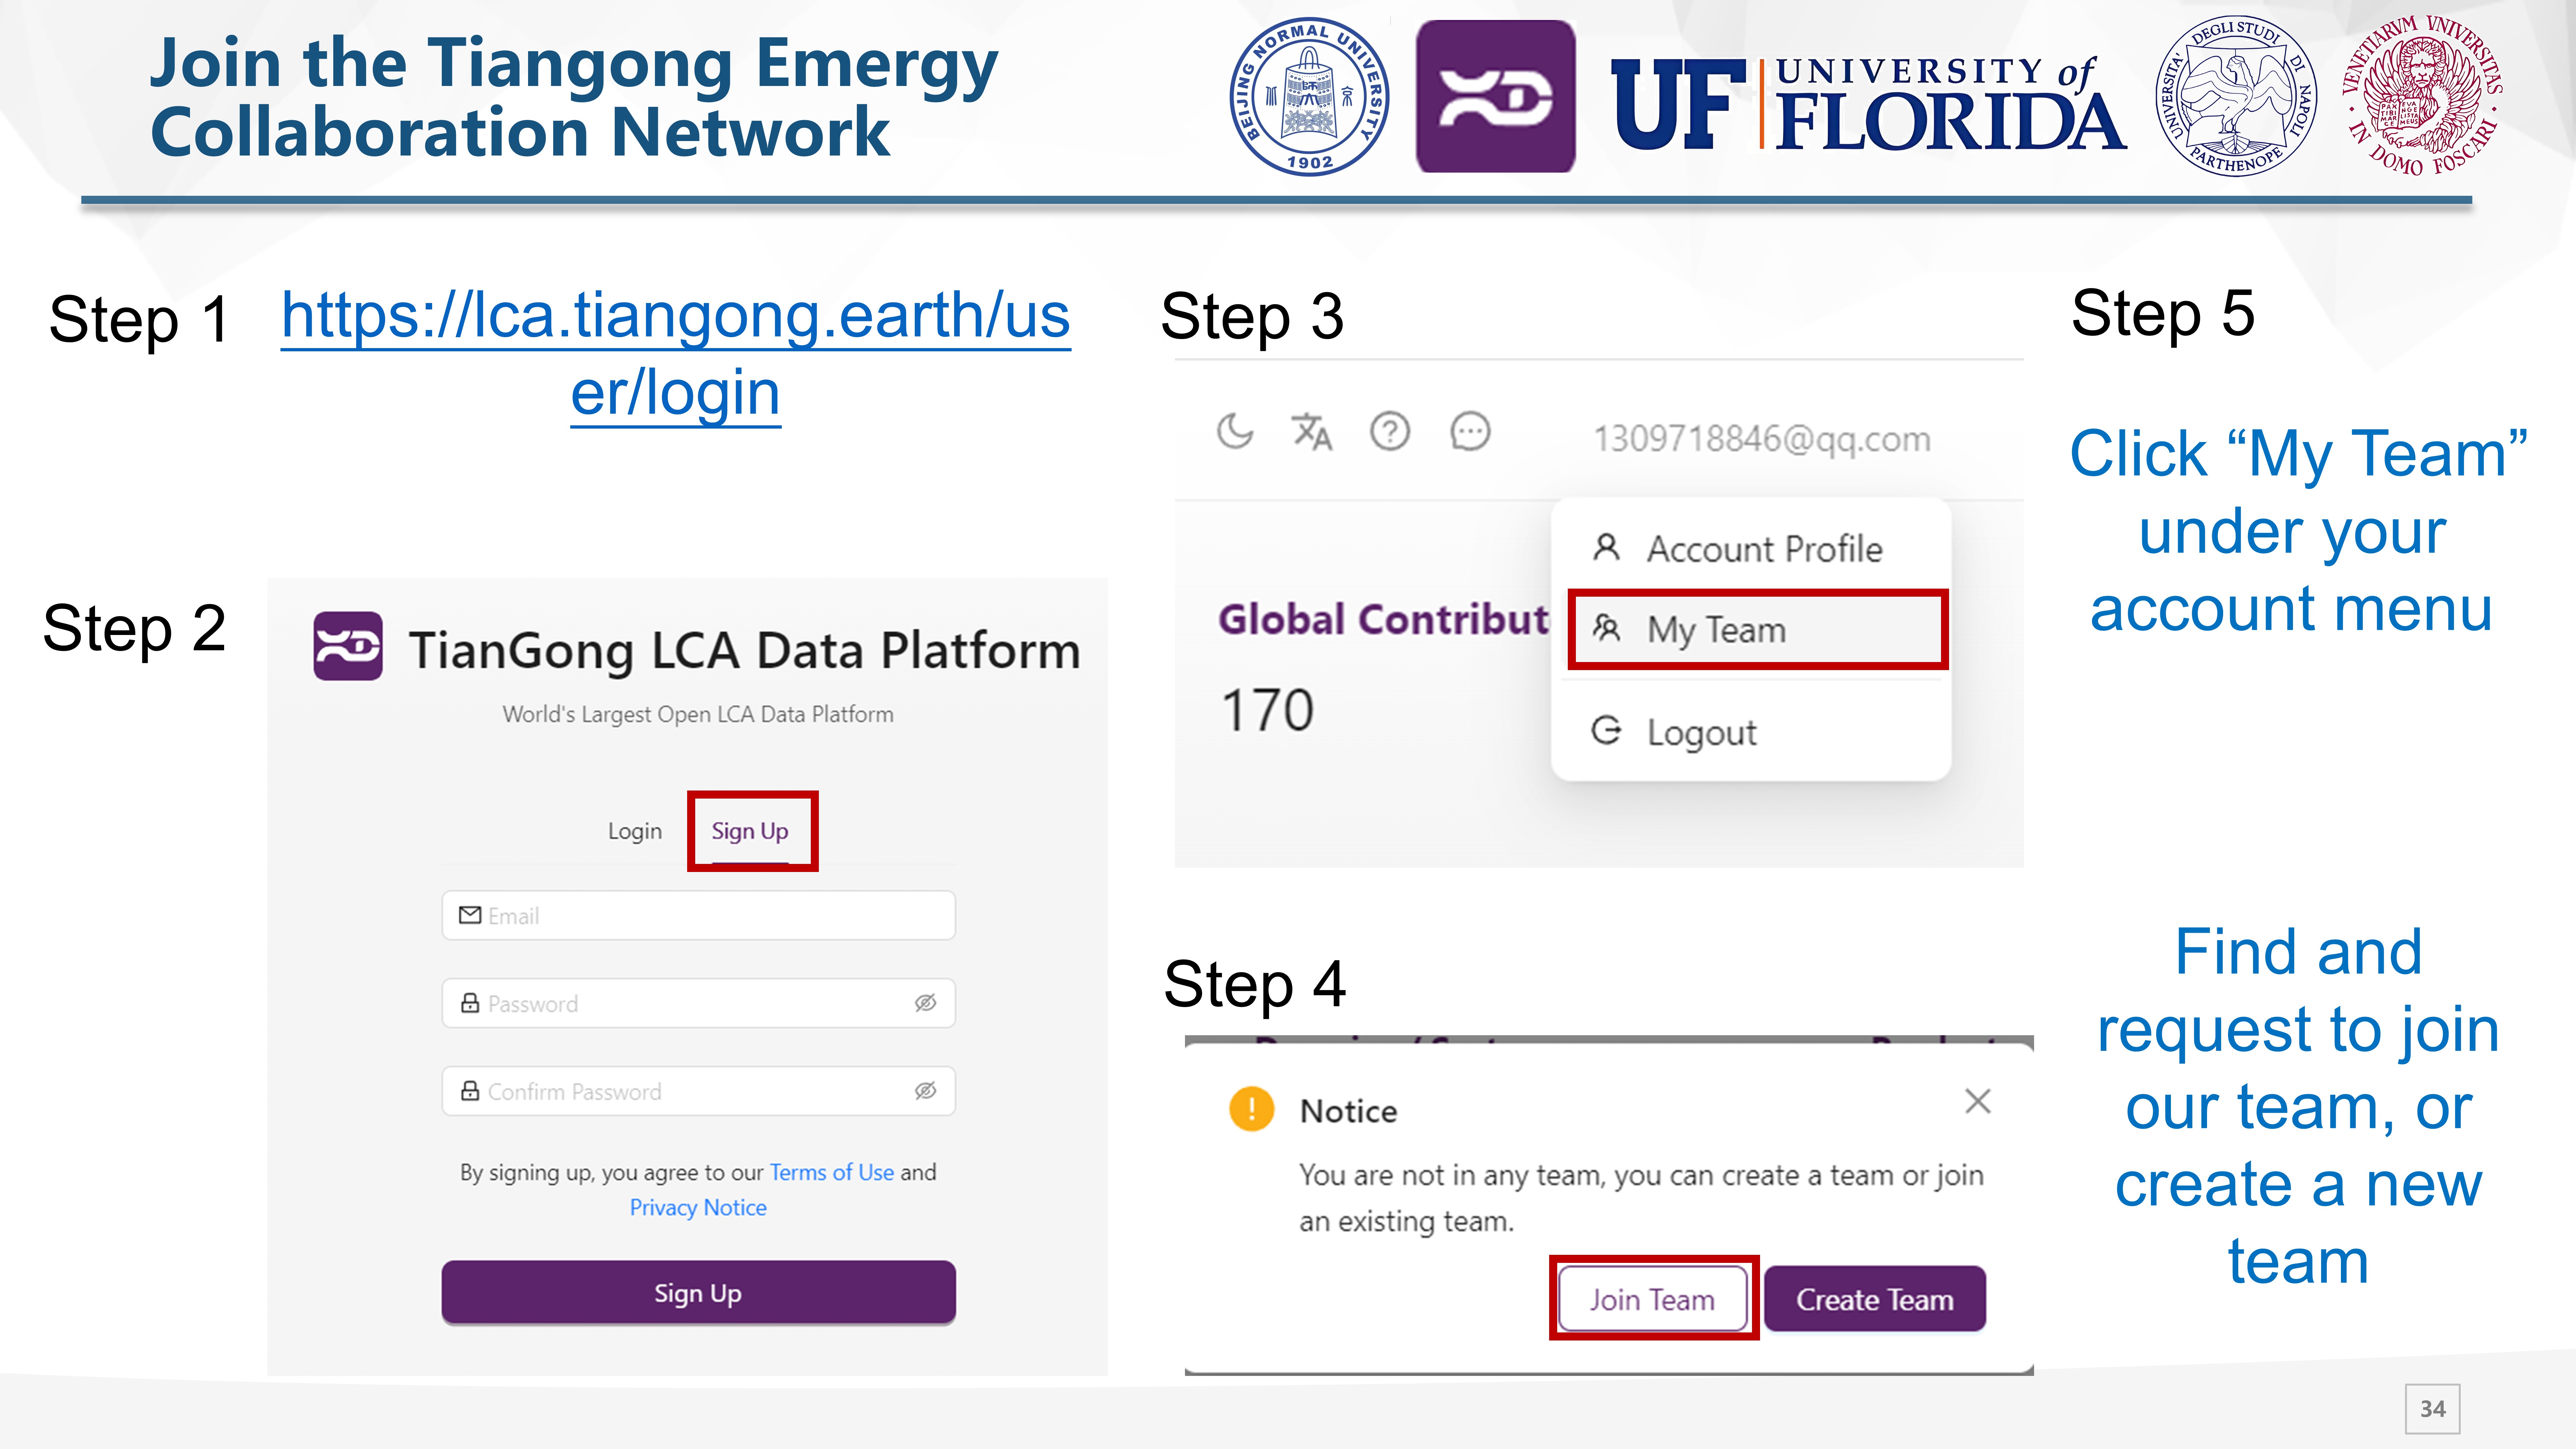
Task: Click the language translate icon
Action: (1312, 432)
